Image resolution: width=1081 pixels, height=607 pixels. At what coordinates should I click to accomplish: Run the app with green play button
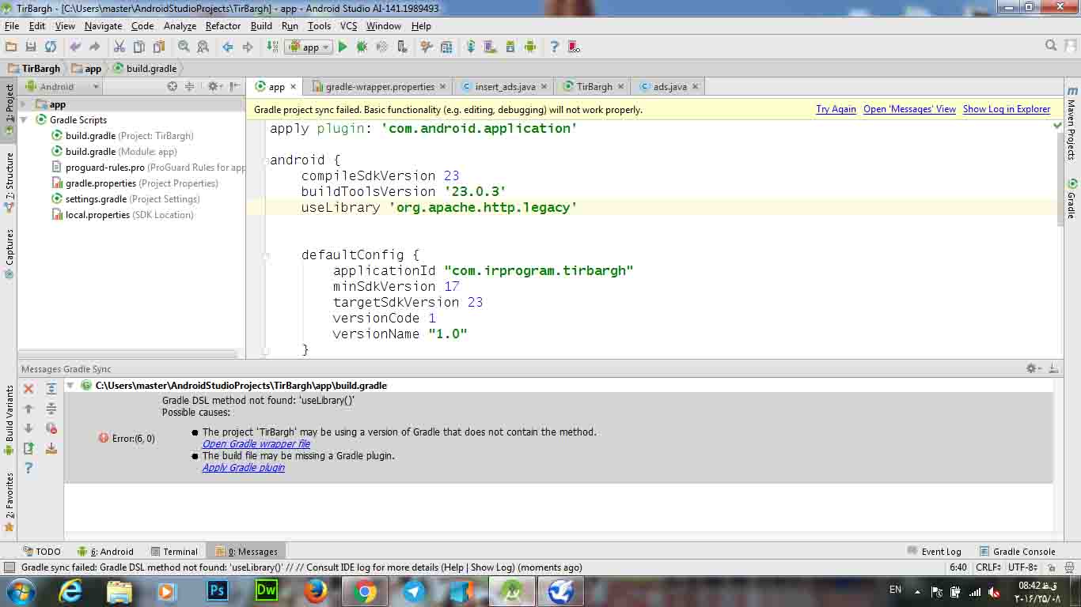tap(343, 47)
